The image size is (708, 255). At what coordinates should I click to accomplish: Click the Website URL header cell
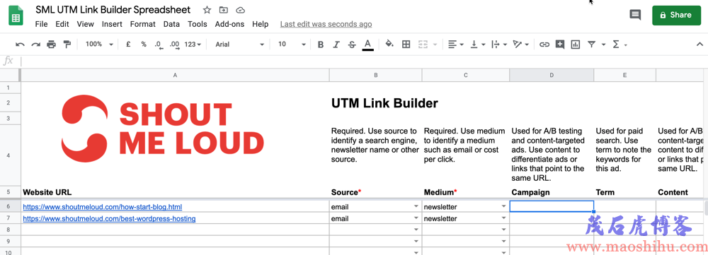pyautogui.click(x=175, y=192)
